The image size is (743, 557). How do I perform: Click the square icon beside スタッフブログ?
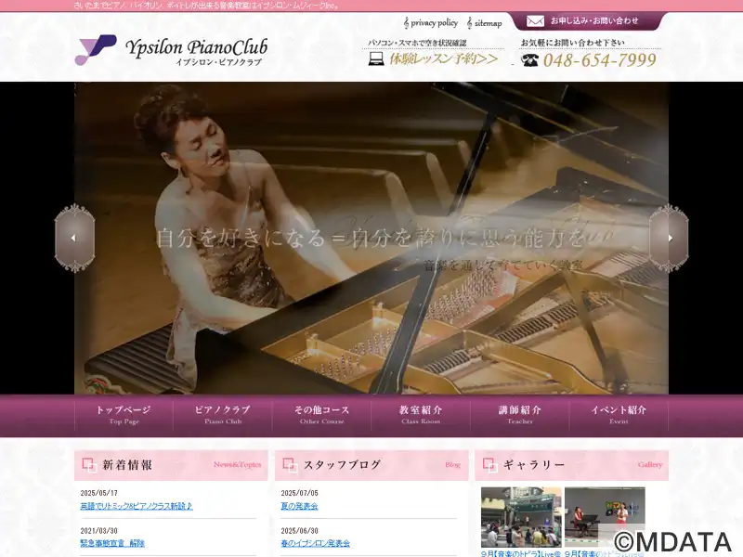tap(290, 465)
